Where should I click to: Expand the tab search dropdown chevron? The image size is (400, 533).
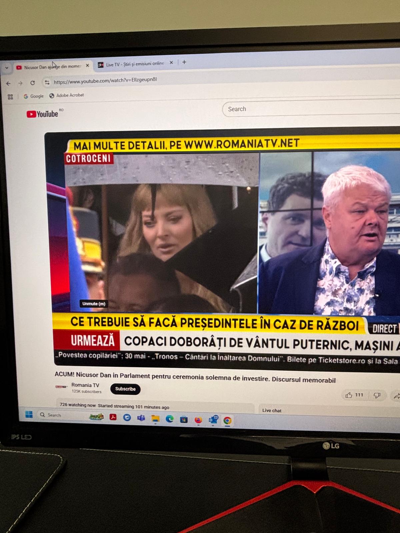[7, 68]
